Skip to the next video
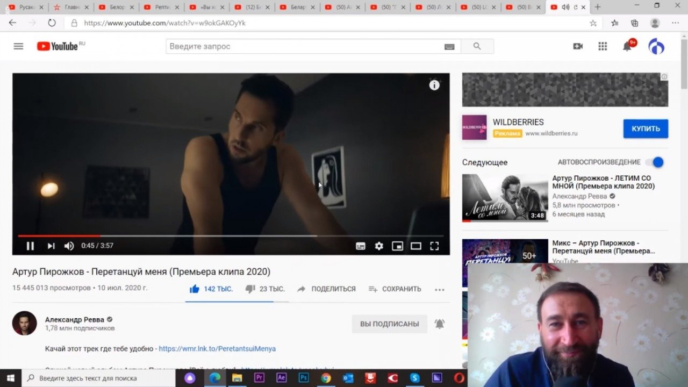Image resolution: width=688 pixels, height=387 pixels. [x=51, y=246]
